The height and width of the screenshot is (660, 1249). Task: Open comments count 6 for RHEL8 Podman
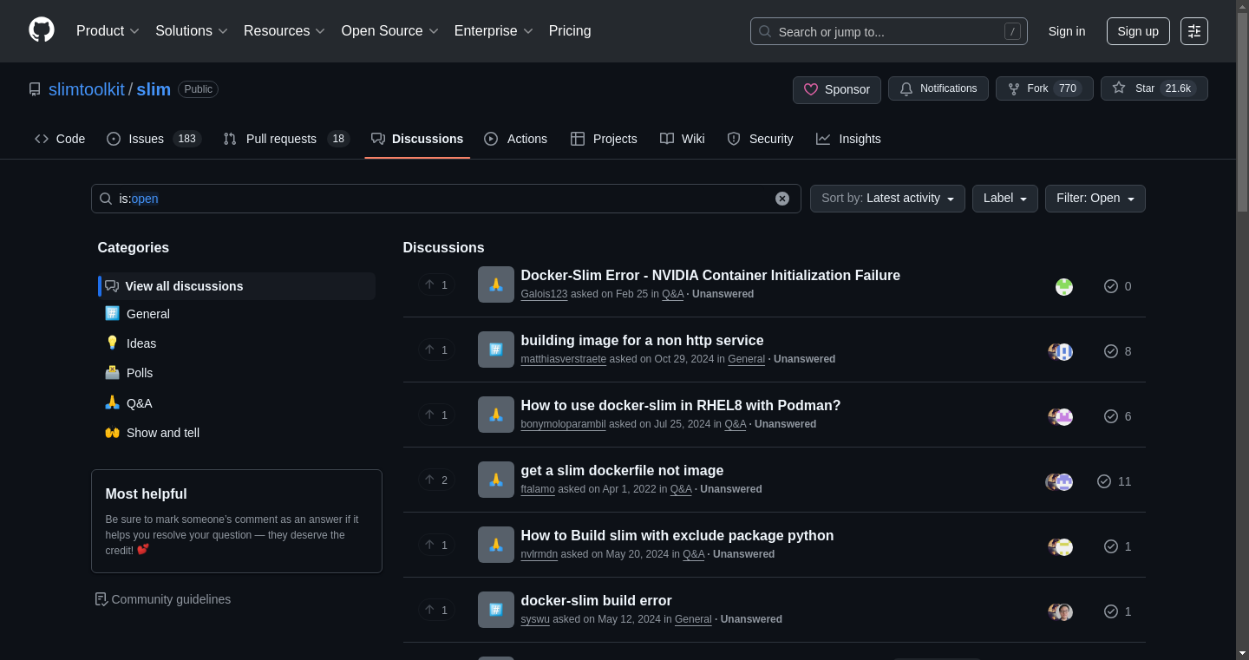click(x=1117, y=416)
